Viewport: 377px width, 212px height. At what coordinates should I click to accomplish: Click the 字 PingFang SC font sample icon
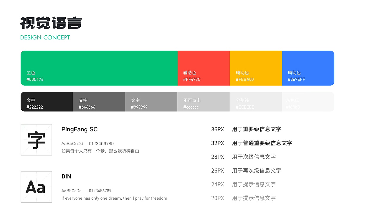coord(36,140)
